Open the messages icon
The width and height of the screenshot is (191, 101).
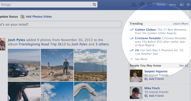[142, 5]
